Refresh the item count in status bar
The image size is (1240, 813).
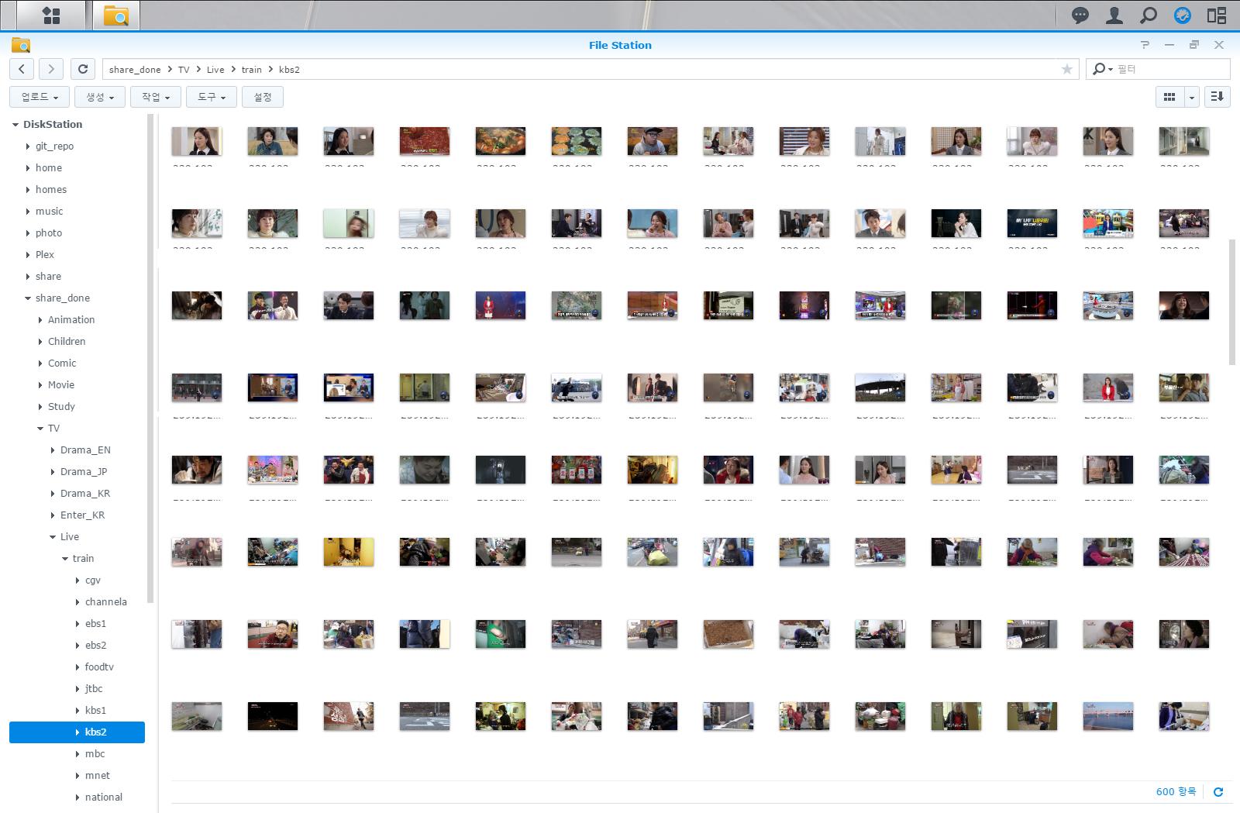coord(1218,792)
